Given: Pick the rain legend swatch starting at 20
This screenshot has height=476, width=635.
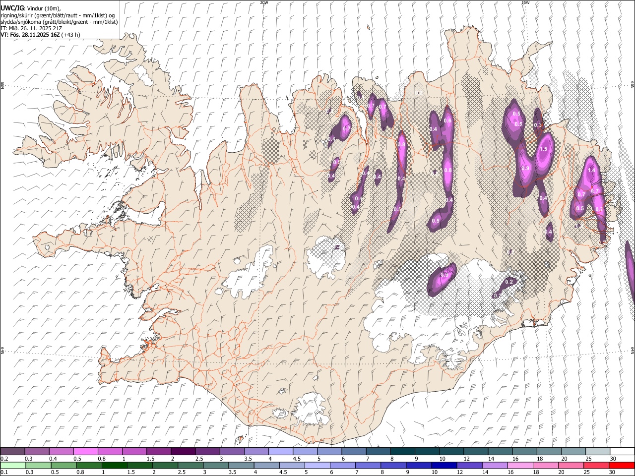Looking at the screenshot, I should (570, 465).
